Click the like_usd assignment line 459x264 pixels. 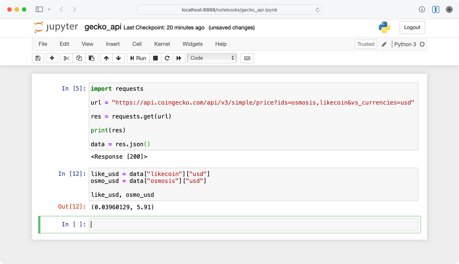click(x=150, y=174)
